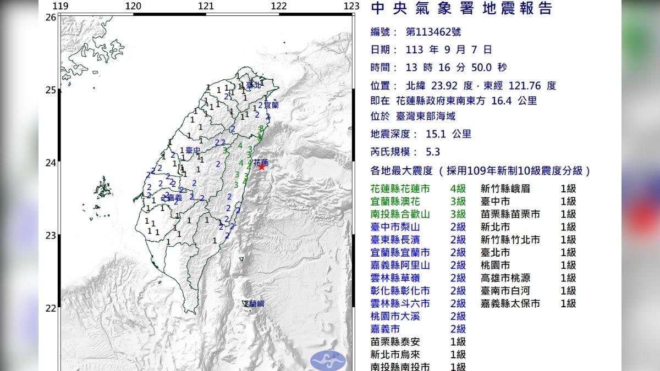Click the latitude 26 axis label
The height and width of the screenshot is (371, 660).
50,17
